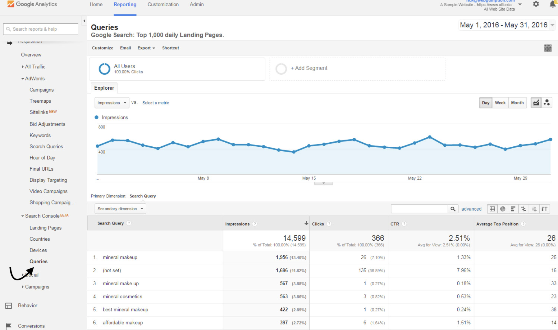The image size is (558, 330).
Task: Click help icon beside Average Top Position
Action: pos(524,224)
